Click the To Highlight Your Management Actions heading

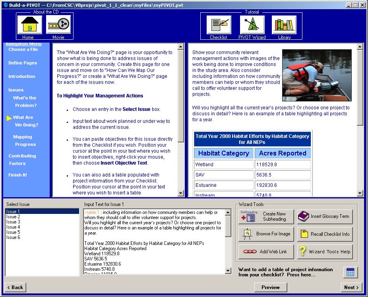pos(100,96)
